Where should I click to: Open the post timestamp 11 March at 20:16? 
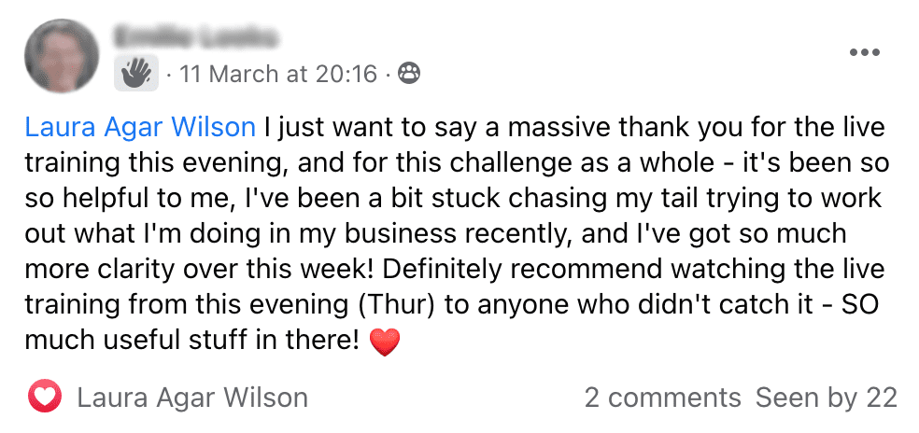[x=278, y=74]
